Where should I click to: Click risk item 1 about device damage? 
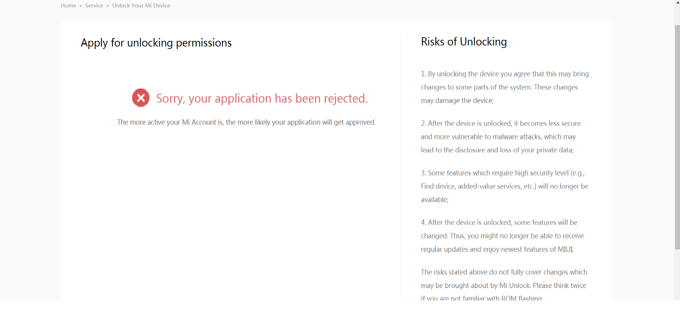pyautogui.click(x=504, y=87)
